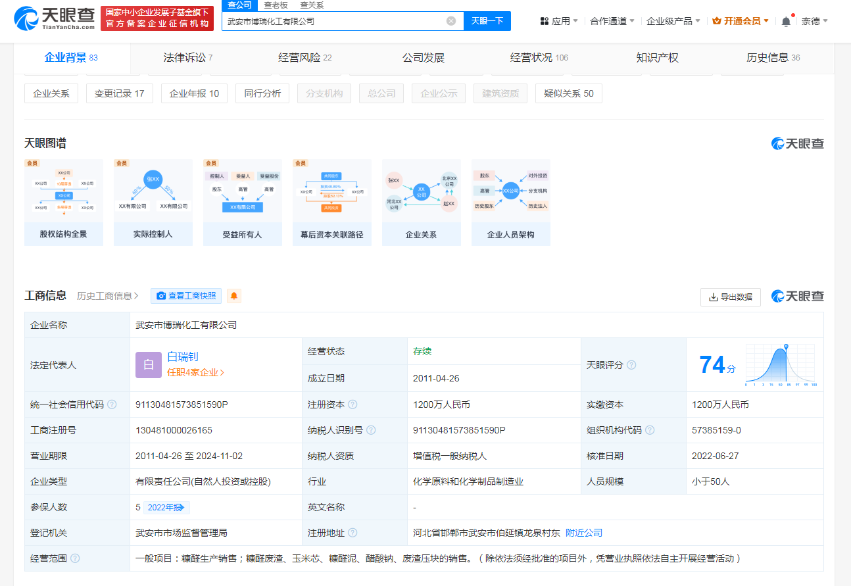Open 企业年报 10 section

[x=194, y=93]
